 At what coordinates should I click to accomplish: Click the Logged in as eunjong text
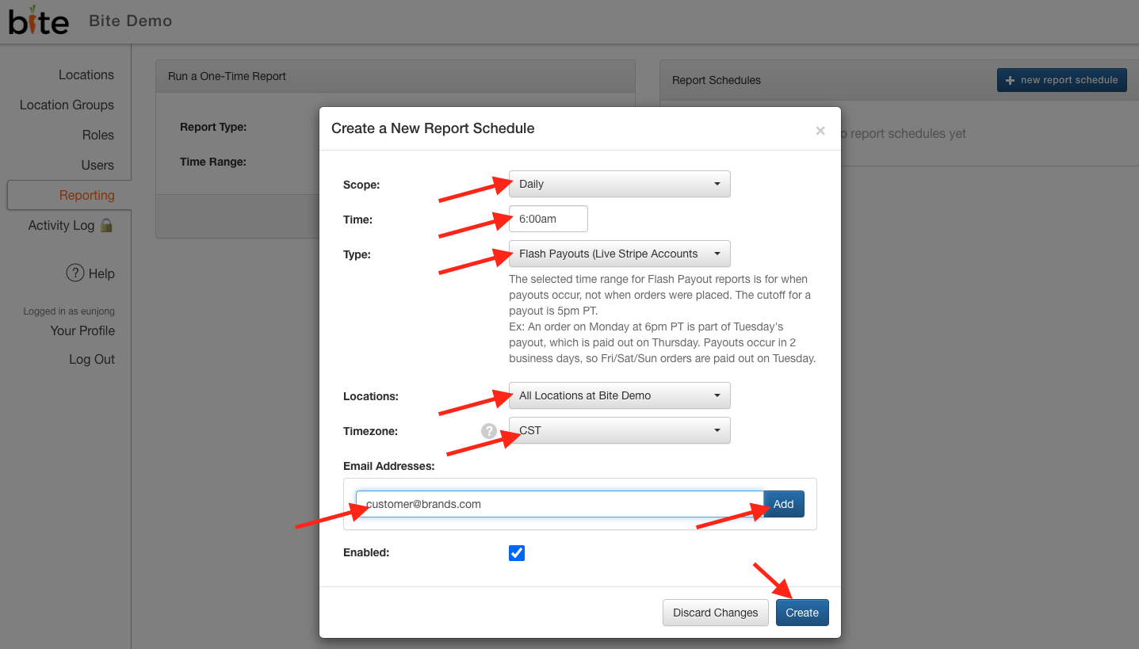[x=69, y=311]
